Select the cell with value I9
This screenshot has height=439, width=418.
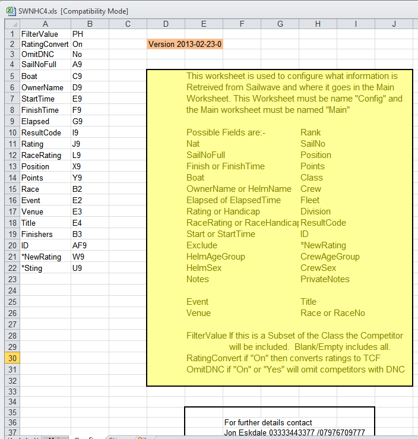[x=90, y=132]
